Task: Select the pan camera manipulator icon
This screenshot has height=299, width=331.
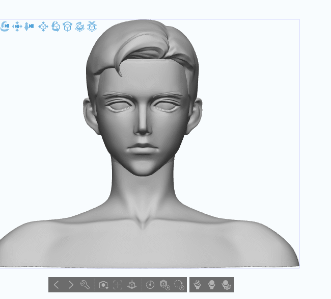Action: pos(17,27)
